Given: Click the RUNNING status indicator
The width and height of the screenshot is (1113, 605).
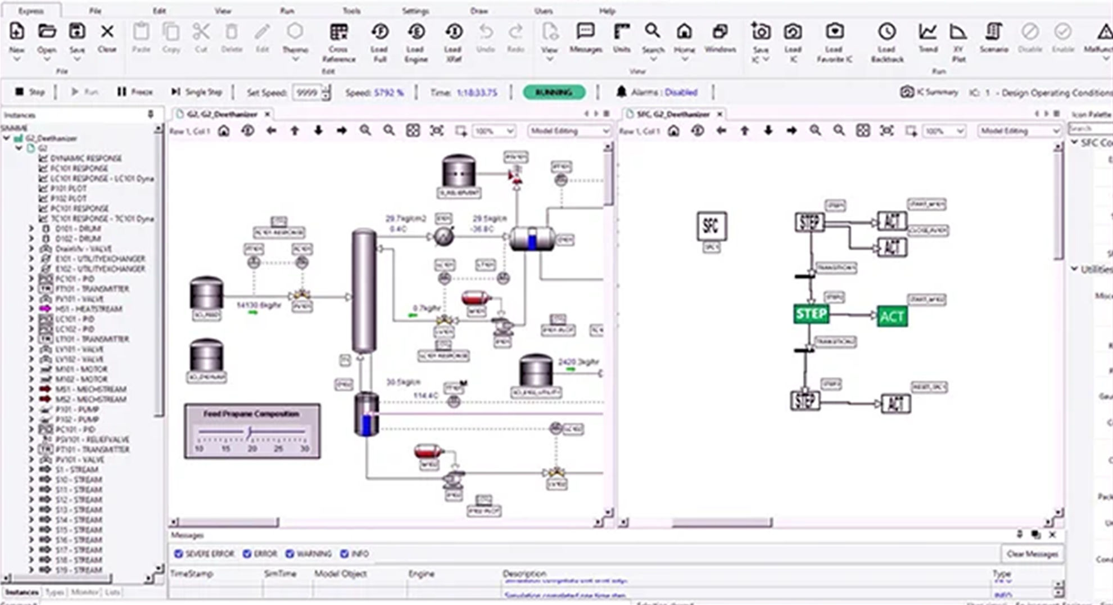Looking at the screenshot, I should (554, 92).
